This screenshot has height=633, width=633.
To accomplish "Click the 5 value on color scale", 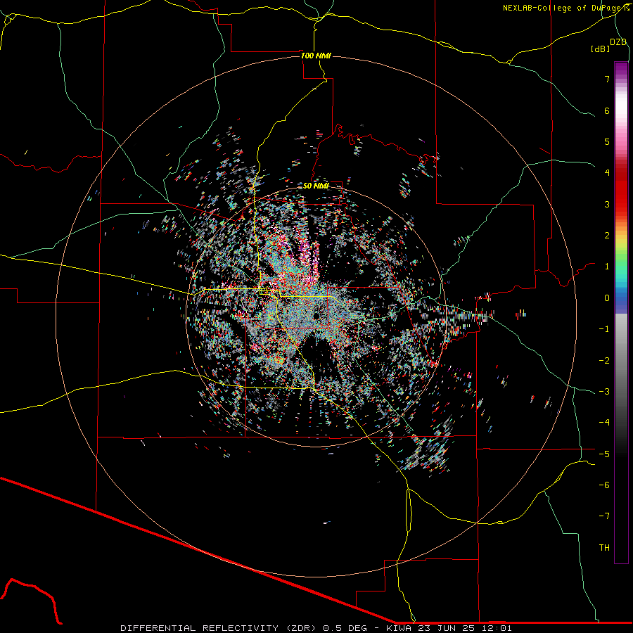I will [x=607, y=141].
